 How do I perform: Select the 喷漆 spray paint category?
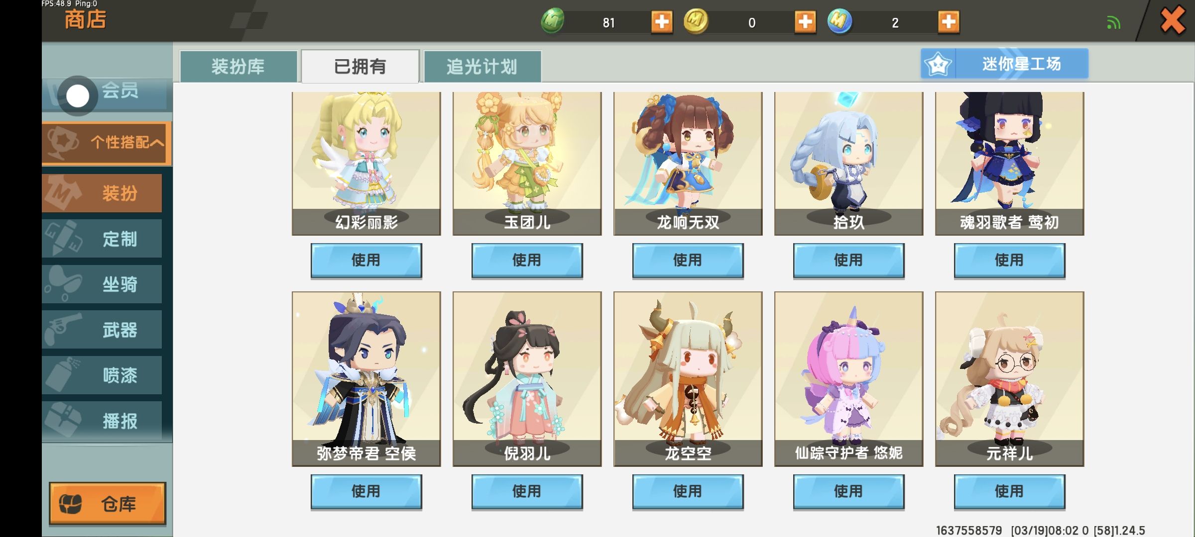(x=102, y=375)
